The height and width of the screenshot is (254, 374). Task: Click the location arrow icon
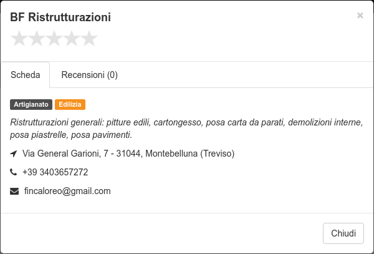[x=14, y=154]
